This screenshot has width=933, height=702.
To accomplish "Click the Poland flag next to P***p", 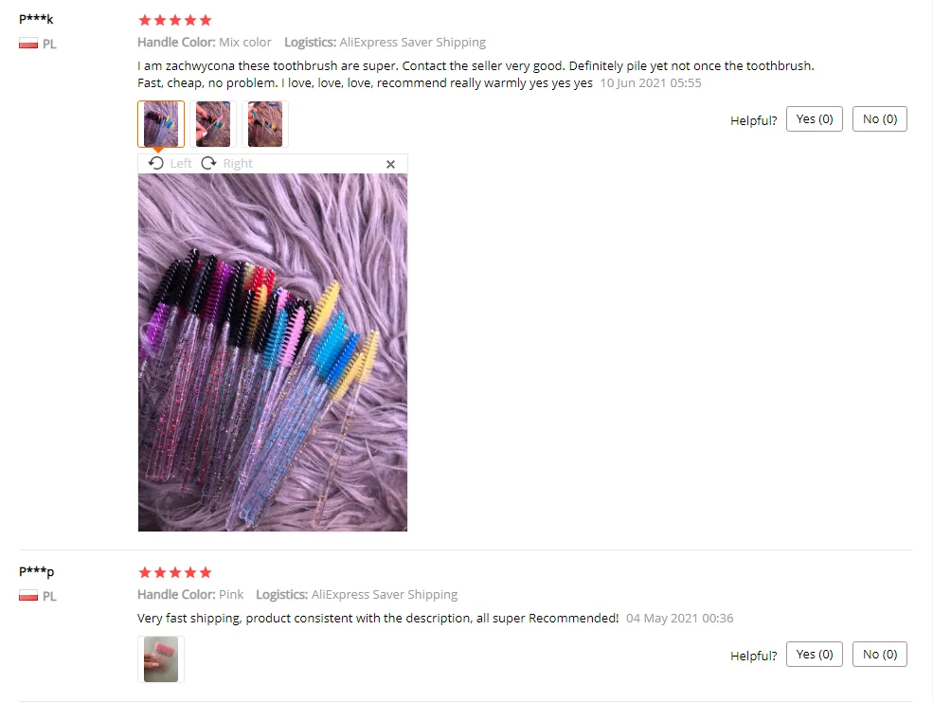I will point(28,596).
